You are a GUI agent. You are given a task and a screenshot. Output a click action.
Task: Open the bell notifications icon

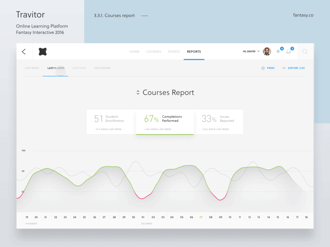pyautogui.click(x=278, y=51)
